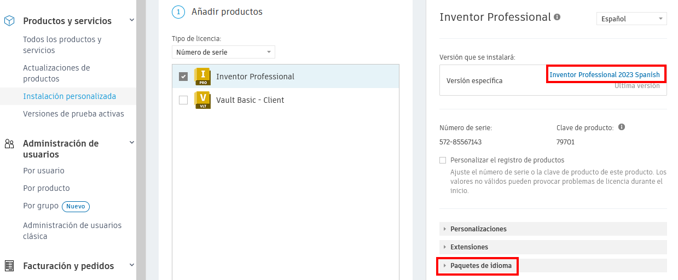
Task: Open the Tipo de licencia dropdown
Action: [223, 52]
